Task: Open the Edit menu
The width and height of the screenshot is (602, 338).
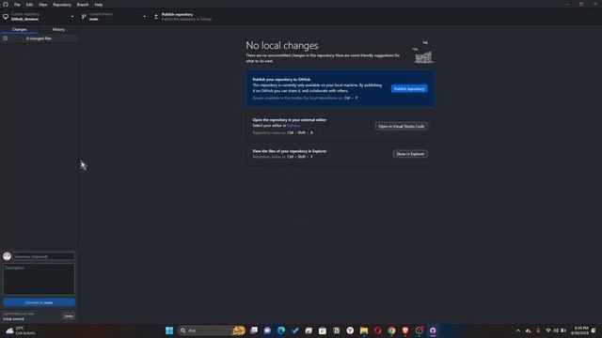Action: pyautogui.click(x=29, y=5)
